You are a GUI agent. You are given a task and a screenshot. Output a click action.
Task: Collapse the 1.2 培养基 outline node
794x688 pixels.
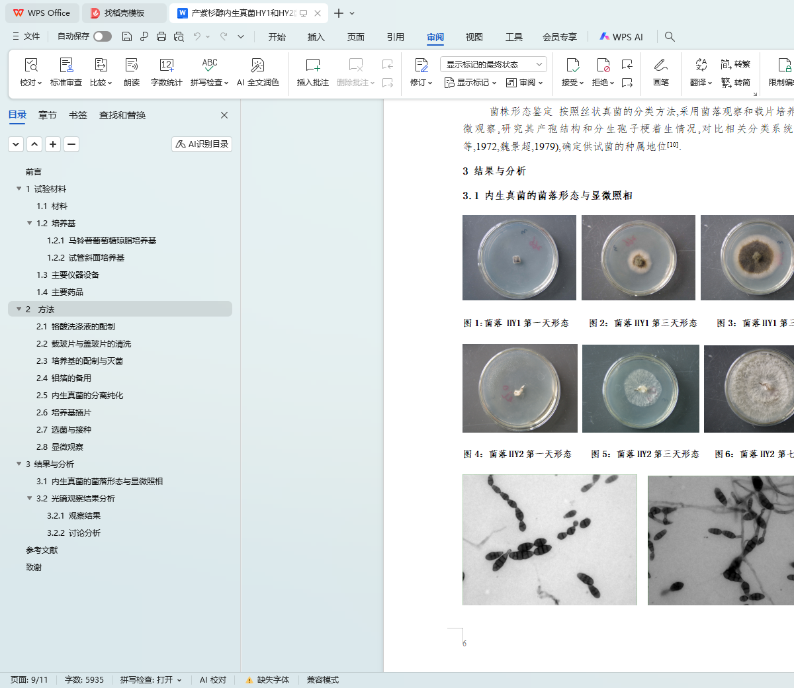tap(29, 223)
